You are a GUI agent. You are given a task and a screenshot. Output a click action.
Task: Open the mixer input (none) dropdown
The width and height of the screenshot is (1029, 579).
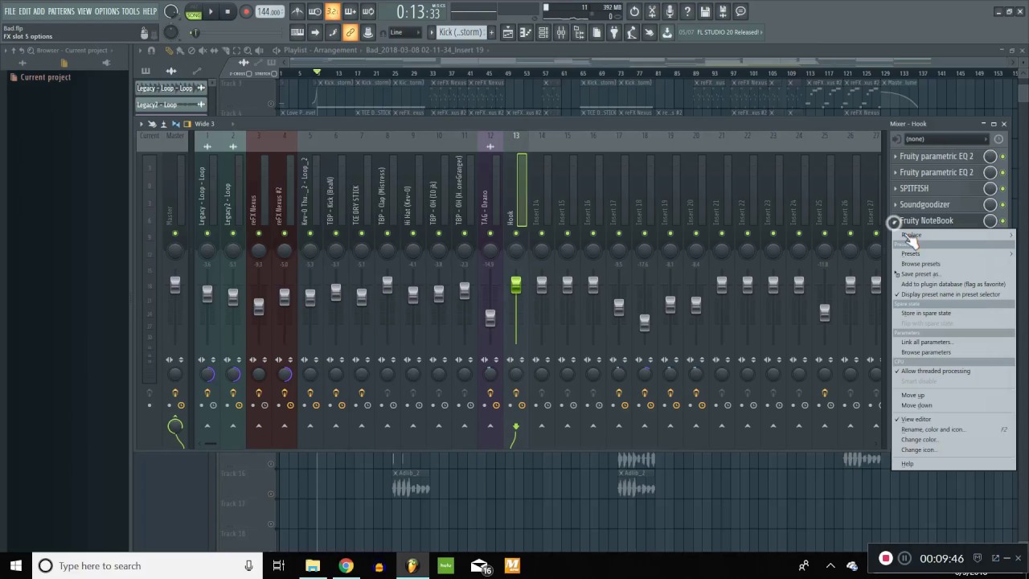click(945, 139)
